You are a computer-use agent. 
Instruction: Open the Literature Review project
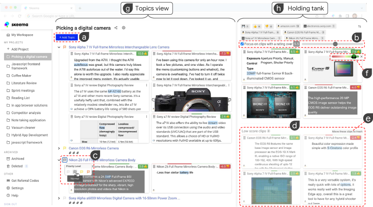pos(24,83)
